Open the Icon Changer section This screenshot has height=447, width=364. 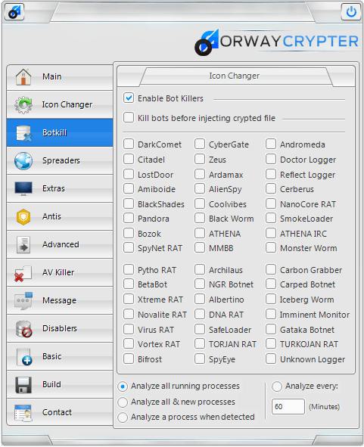(x=60, y=104)
